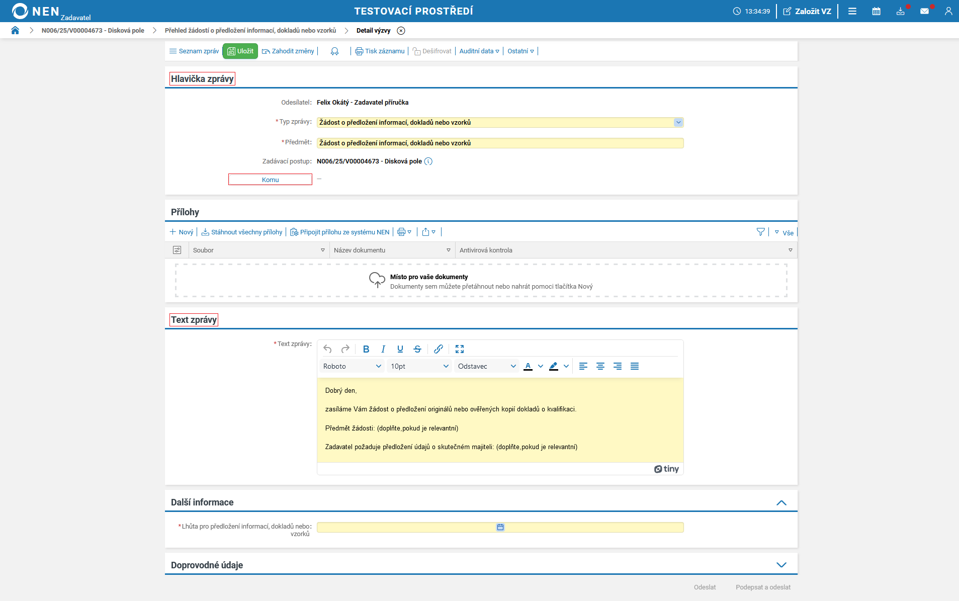Open the calendar icon in top bar
Image resolution: width=959 pixels, height=601 pixels.
coord(876,11)
